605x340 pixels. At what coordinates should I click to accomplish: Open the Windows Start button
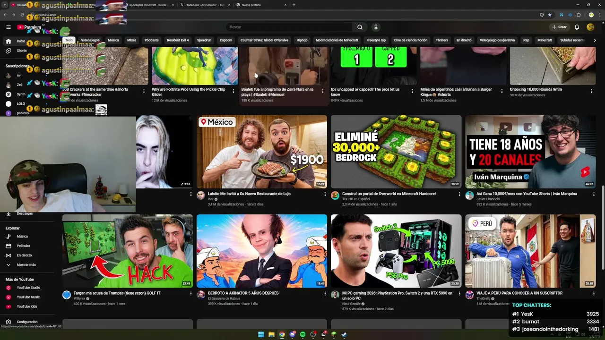pos(261,334)
